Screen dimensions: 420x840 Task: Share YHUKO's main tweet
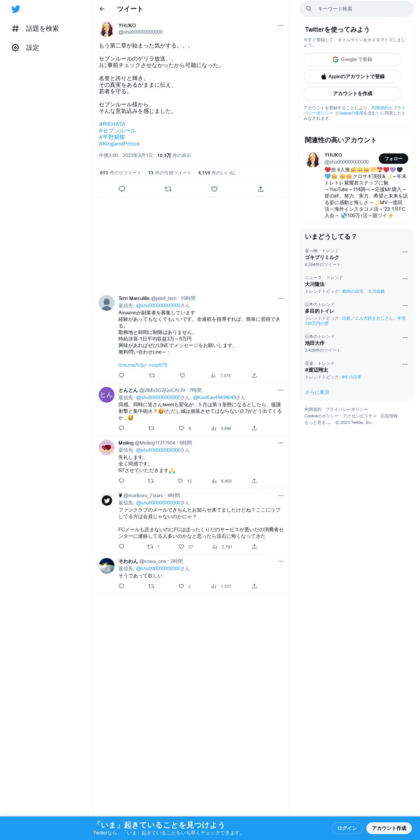coord(261,189)
